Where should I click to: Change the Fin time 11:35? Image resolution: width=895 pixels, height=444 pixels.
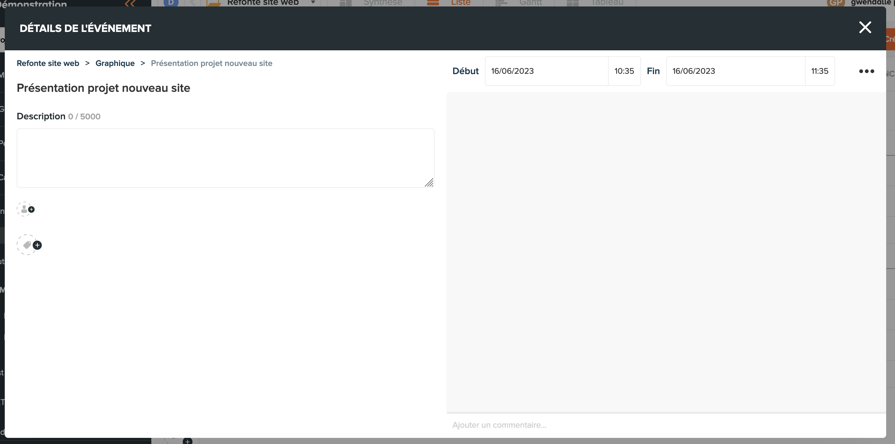coord(820,71)
